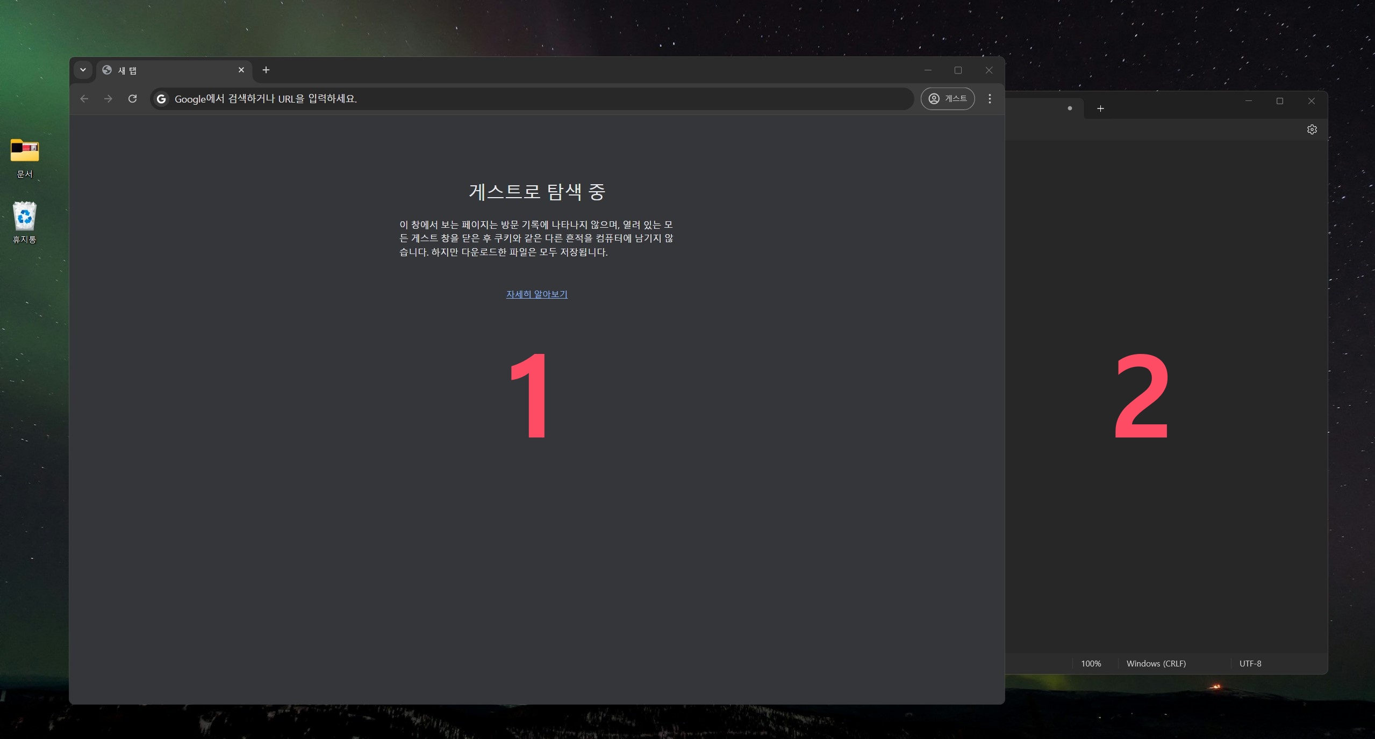Open Chrome tab search dropdown chevron
This screenshot has height=739, width=1375.
pos(83,70)
